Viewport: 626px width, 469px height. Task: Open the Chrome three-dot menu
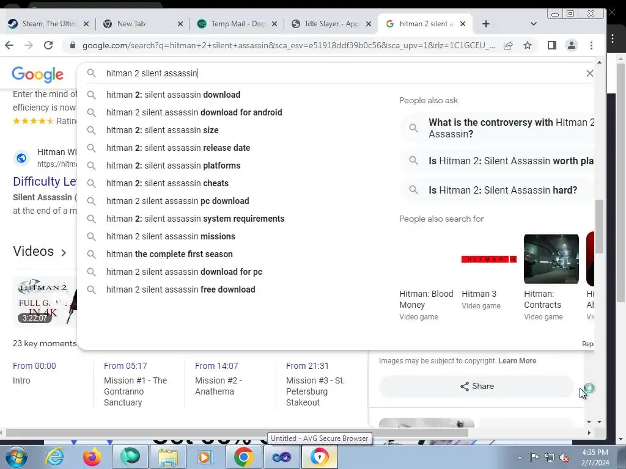[591, 45]
